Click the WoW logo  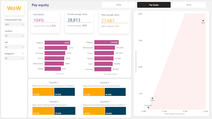[x=14, y=8]
